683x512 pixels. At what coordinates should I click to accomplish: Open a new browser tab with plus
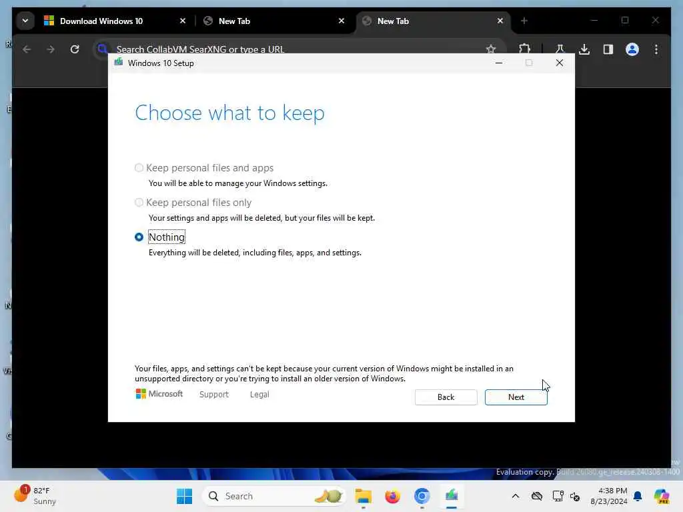coord(524,21)
